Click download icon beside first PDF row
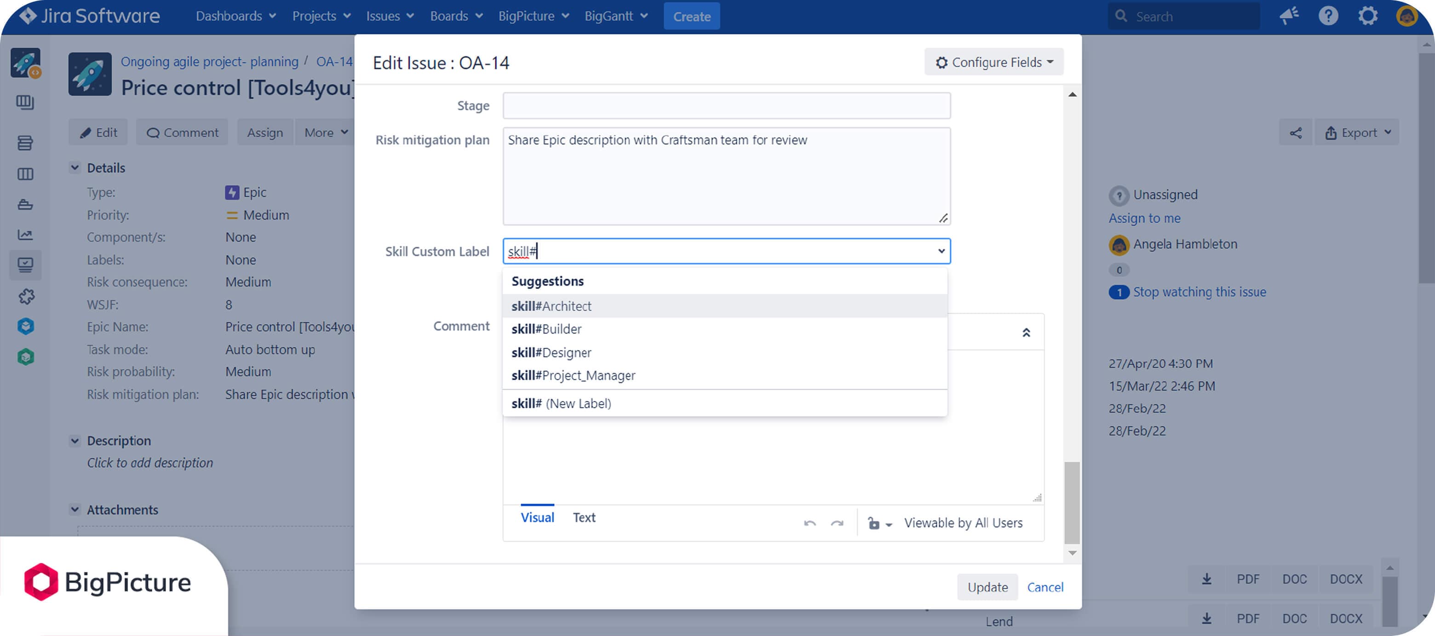Viewport: 1435px width, 636px height. pyautogui.click(x=1206, y=579)
